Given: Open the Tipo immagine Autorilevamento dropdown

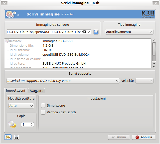Looking at the screenshot, I should 129,32.
